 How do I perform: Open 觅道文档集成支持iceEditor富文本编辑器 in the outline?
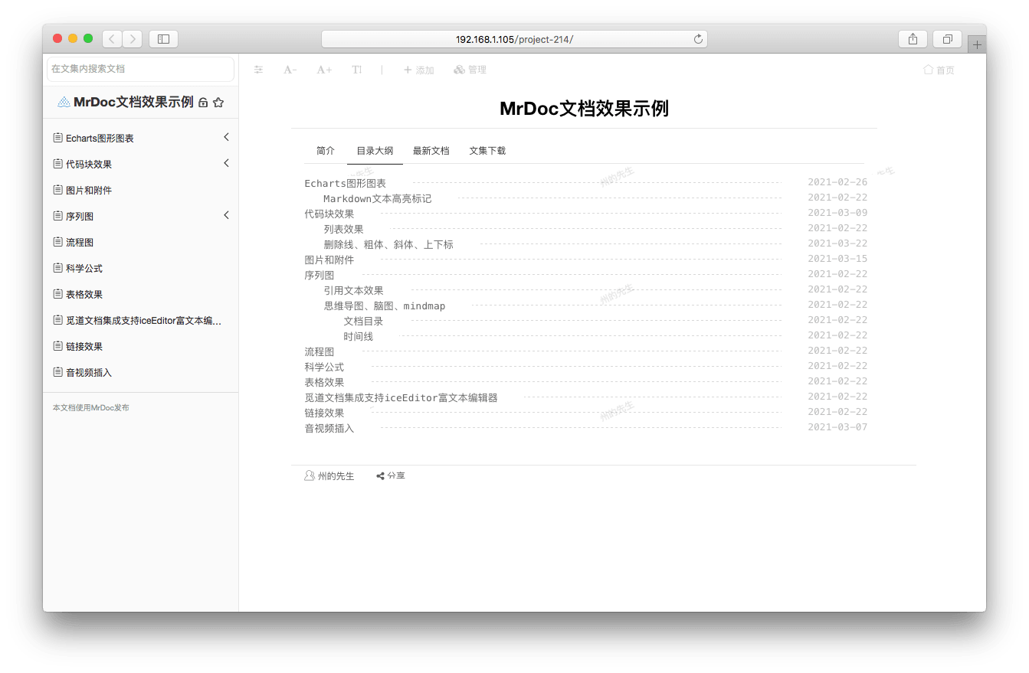pyautogui.click(x=401, y=398)
